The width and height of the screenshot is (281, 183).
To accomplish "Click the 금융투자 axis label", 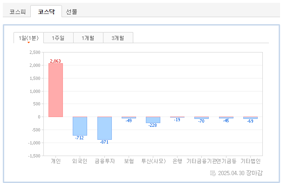I will tap(105, 161).
